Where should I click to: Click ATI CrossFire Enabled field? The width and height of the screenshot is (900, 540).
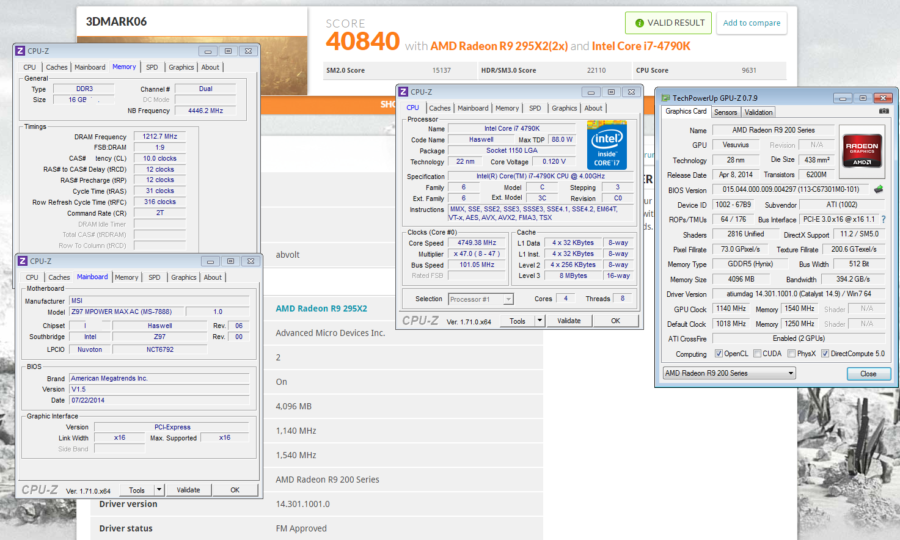[x=799, y=338]
